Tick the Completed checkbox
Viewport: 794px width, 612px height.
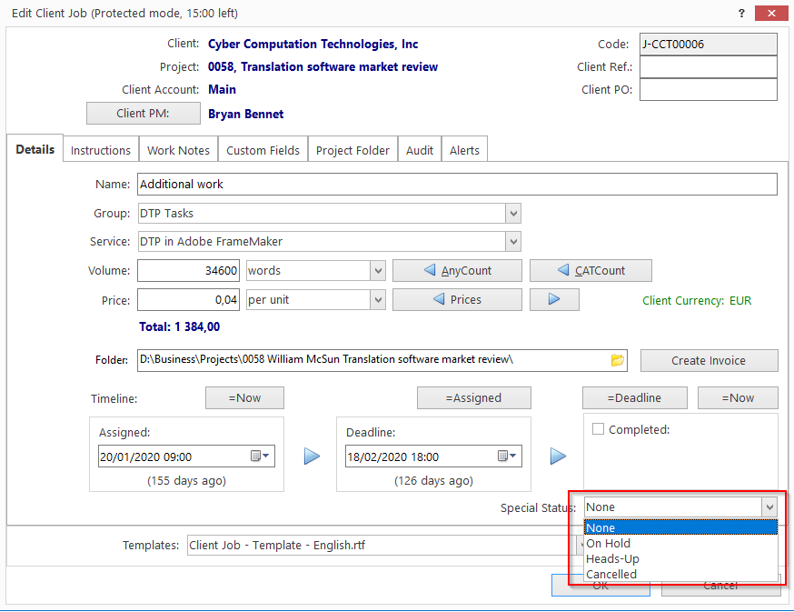click(x=598, y=429)
